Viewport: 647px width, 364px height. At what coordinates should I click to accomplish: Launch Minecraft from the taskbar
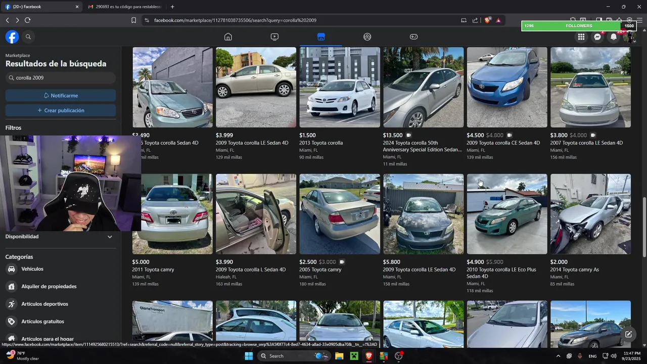point(354,356)
